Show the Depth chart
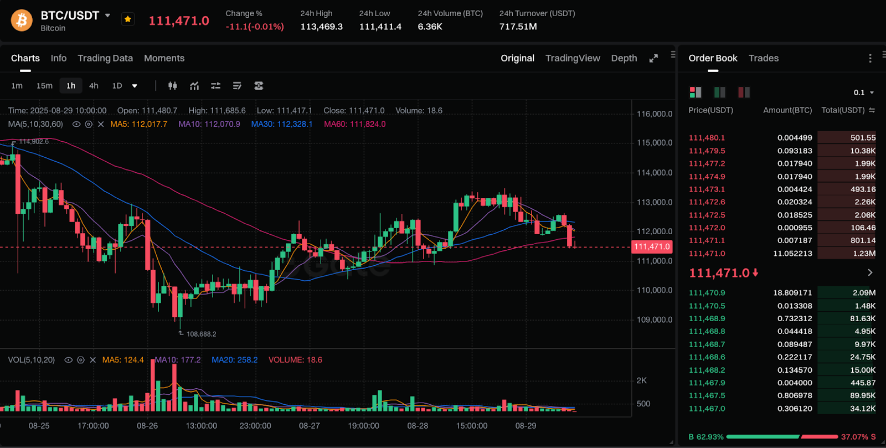Image resolution: width=886 pixels, height=448 pixels. (624, 58)
